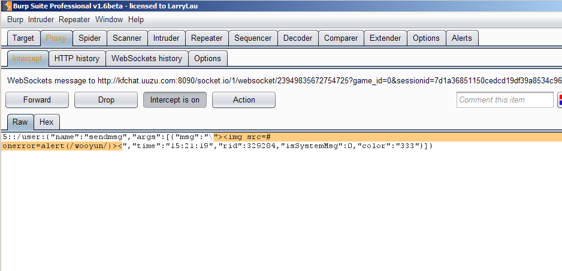Screen dimensions: 562x271
Task: Click the highlight color picker icon
Action: coord(560,100)
